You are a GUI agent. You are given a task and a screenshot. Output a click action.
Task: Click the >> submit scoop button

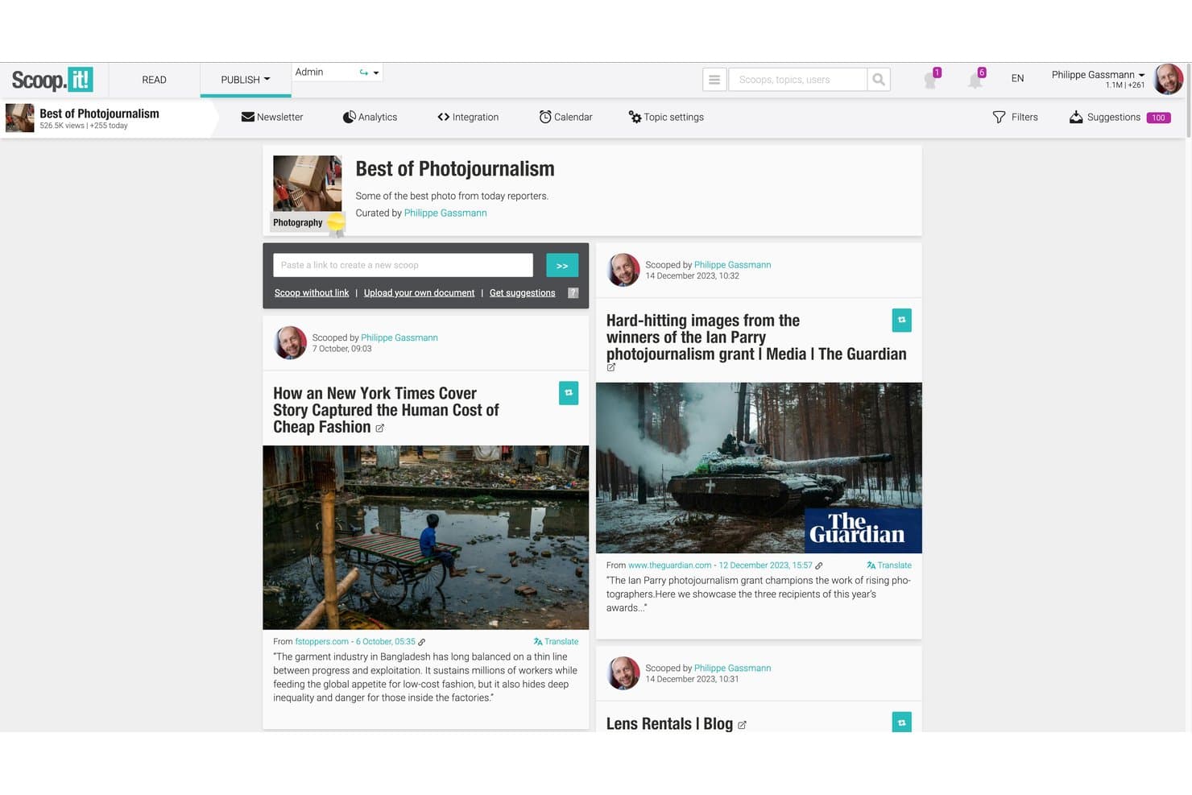562,265
